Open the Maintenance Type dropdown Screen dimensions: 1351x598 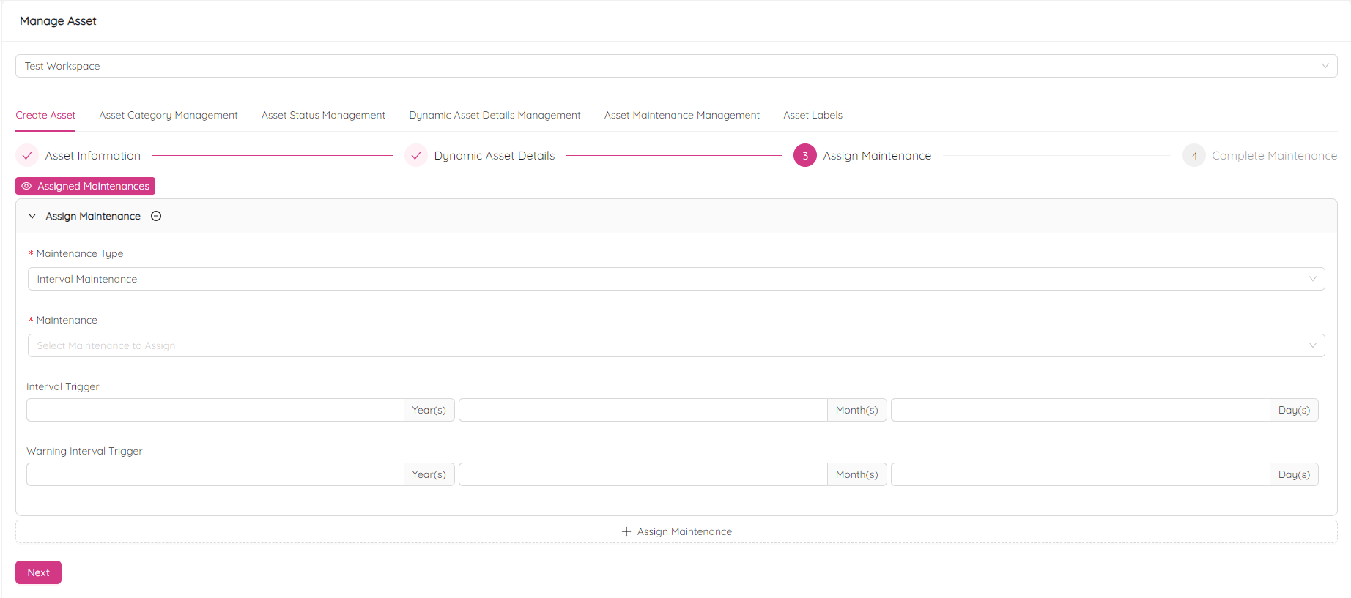(x=676, y=279)
